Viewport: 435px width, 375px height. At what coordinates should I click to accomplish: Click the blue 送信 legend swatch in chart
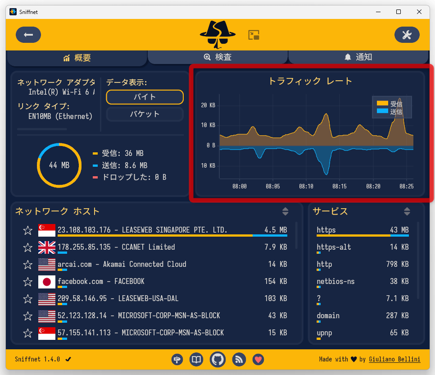tap(382, 111)
